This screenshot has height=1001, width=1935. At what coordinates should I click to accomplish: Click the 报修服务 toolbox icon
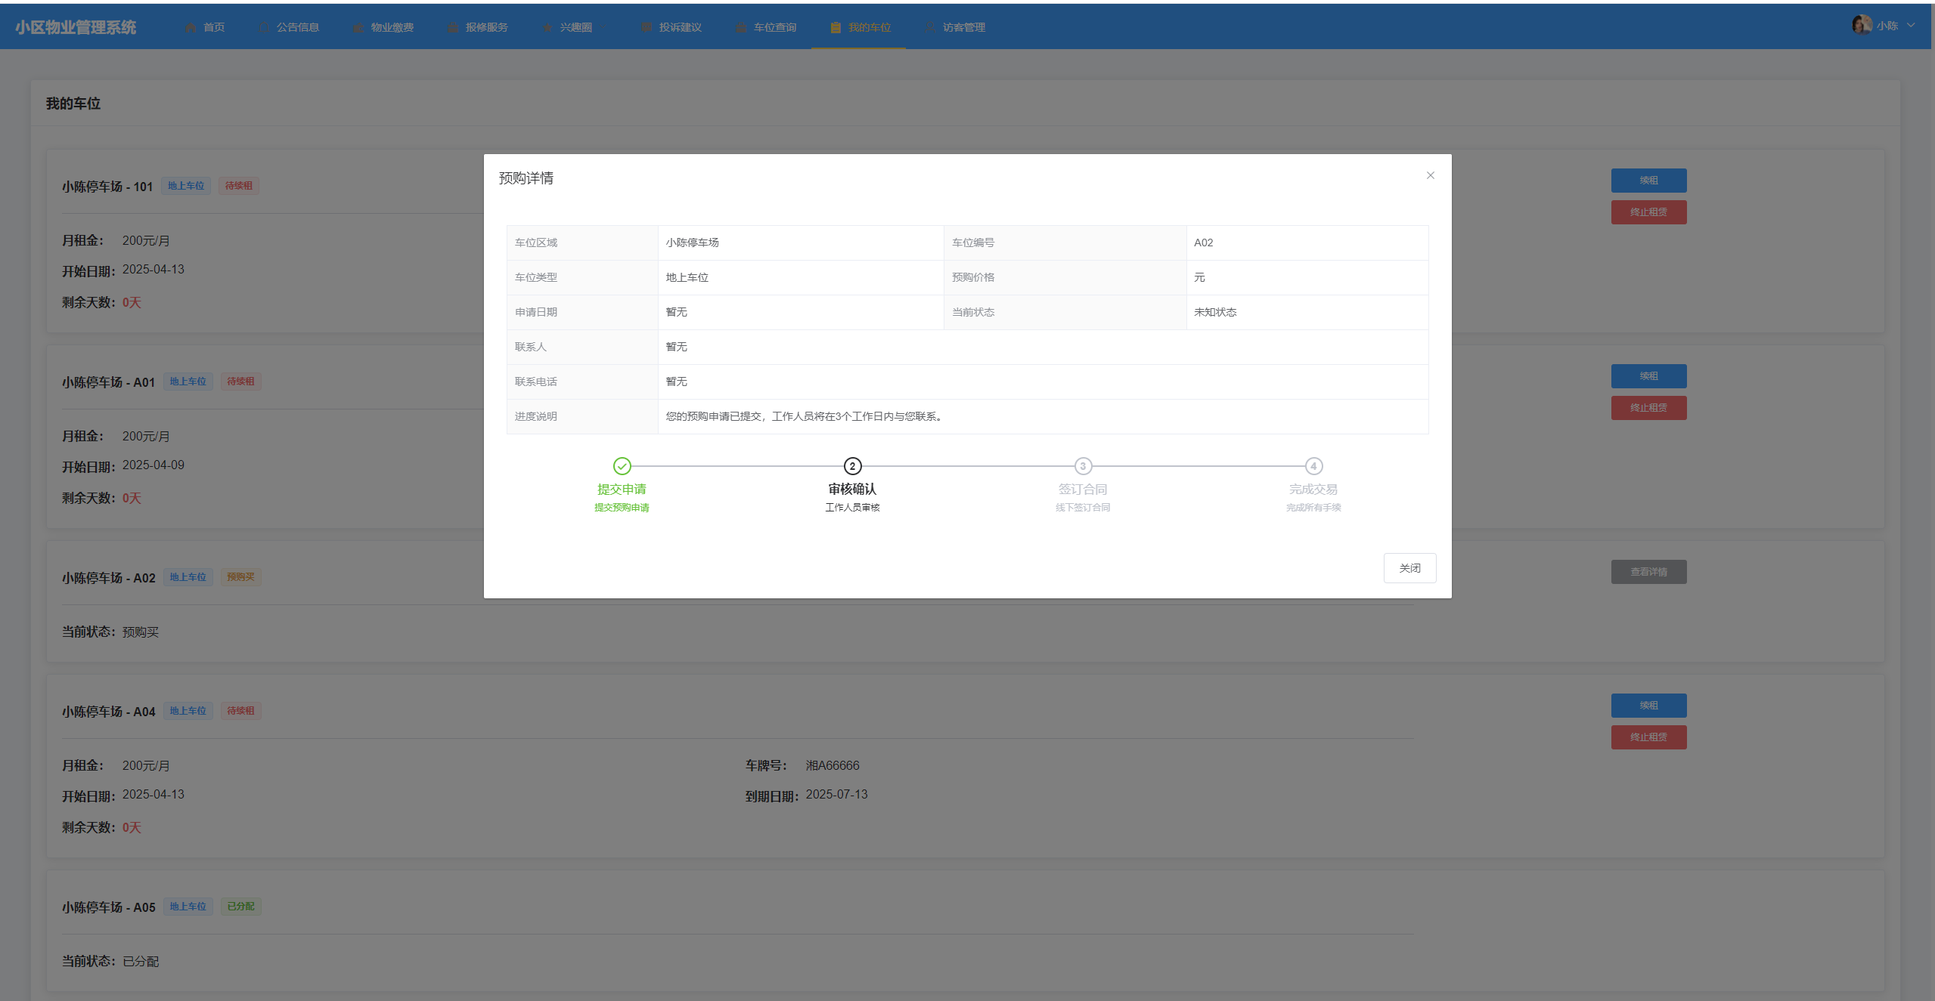[x=453, y=27]
